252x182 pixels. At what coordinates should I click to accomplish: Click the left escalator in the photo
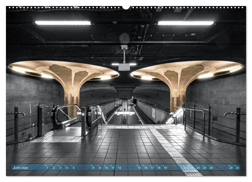click(62, 117)
